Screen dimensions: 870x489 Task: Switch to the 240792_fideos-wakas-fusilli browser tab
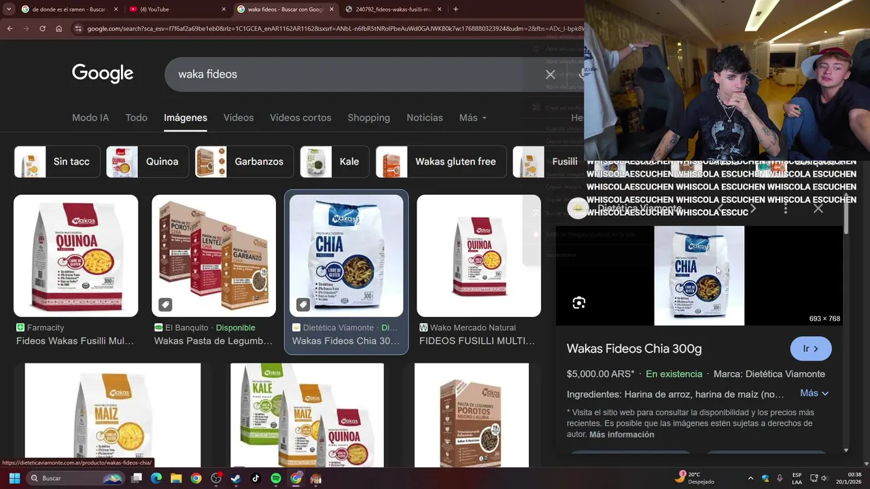(393, 9)
